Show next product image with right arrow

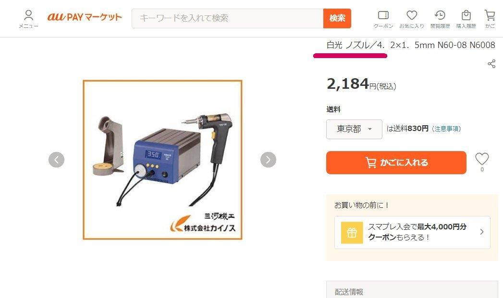coord(268,160)
